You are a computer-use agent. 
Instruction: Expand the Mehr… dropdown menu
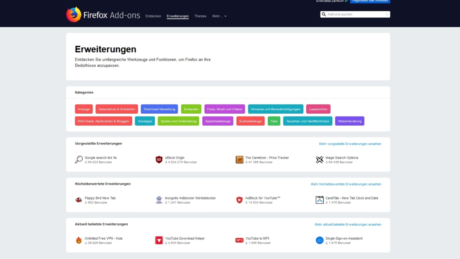tap(219, 16)
